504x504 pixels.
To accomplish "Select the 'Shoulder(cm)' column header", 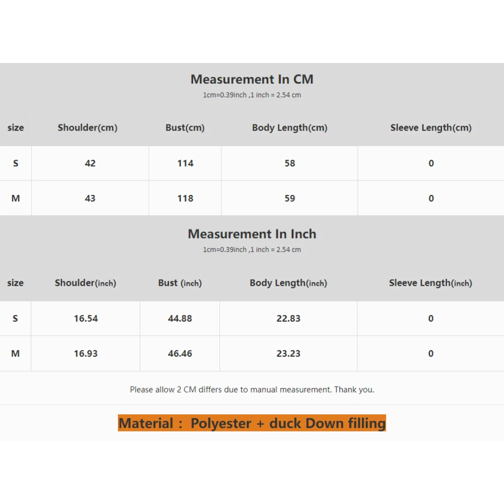I will pos(87,128).
